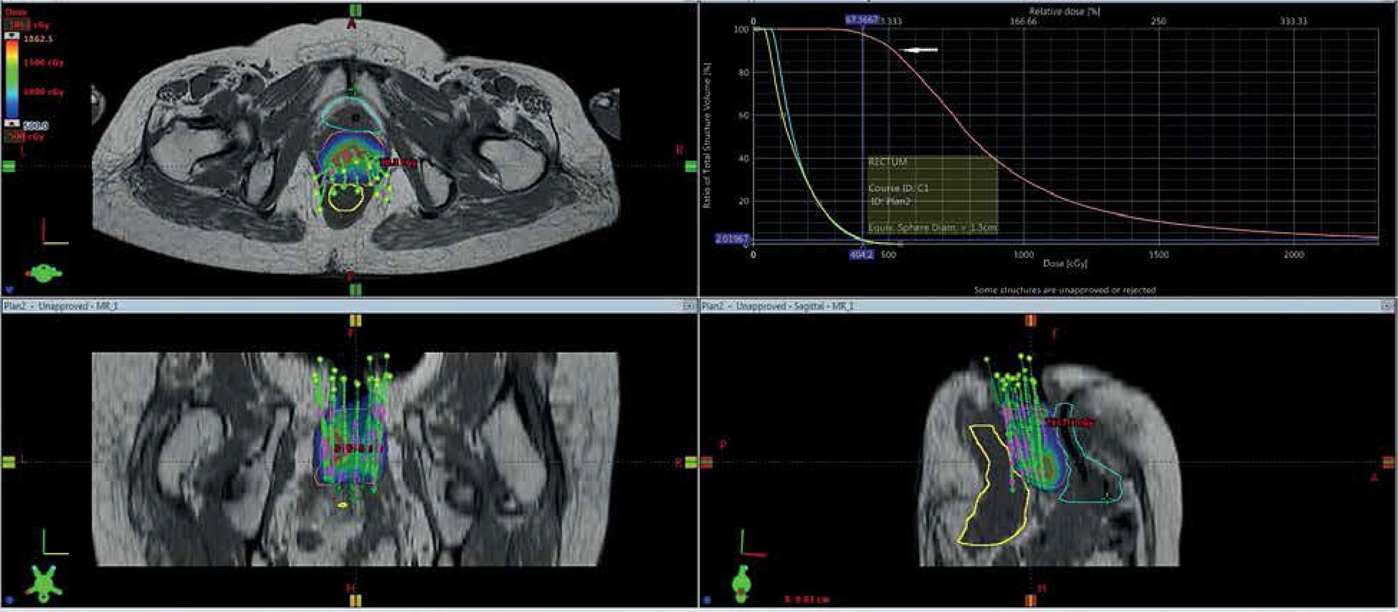Maximize the sagittal Plan2 view pane
Screen dimensions: 1398x612
pyautogui.click(x=1388, y=307)
